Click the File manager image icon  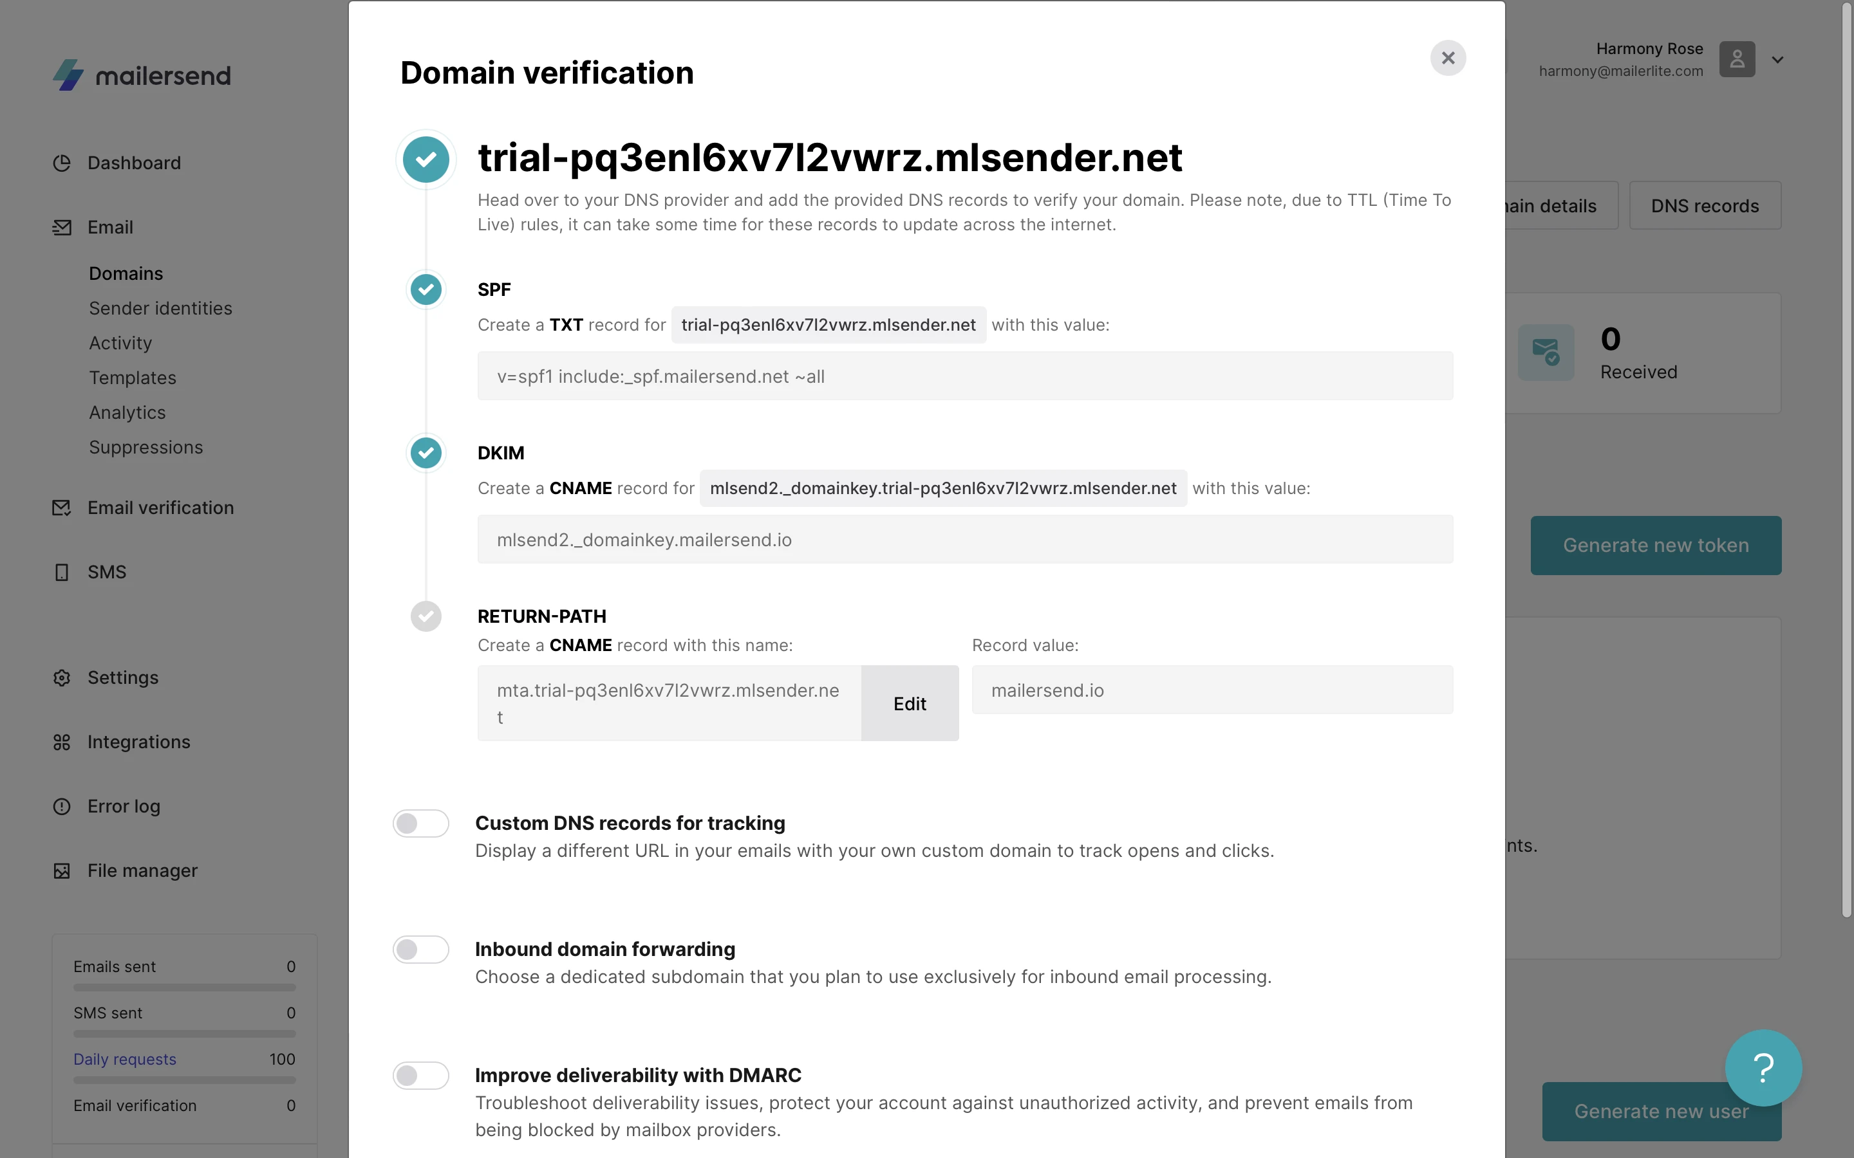[61, 871]
